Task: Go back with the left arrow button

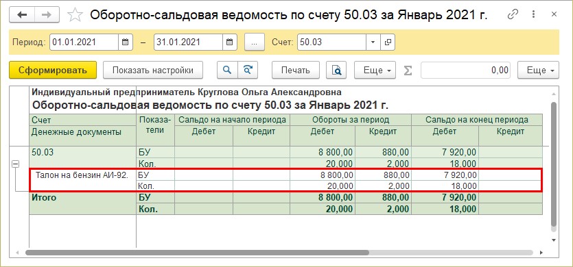Action: point(22,15)
